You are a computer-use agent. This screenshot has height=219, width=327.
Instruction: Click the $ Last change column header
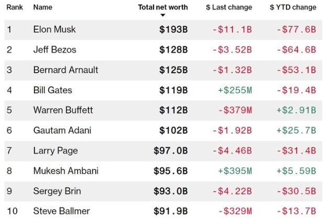coord(229,7)
